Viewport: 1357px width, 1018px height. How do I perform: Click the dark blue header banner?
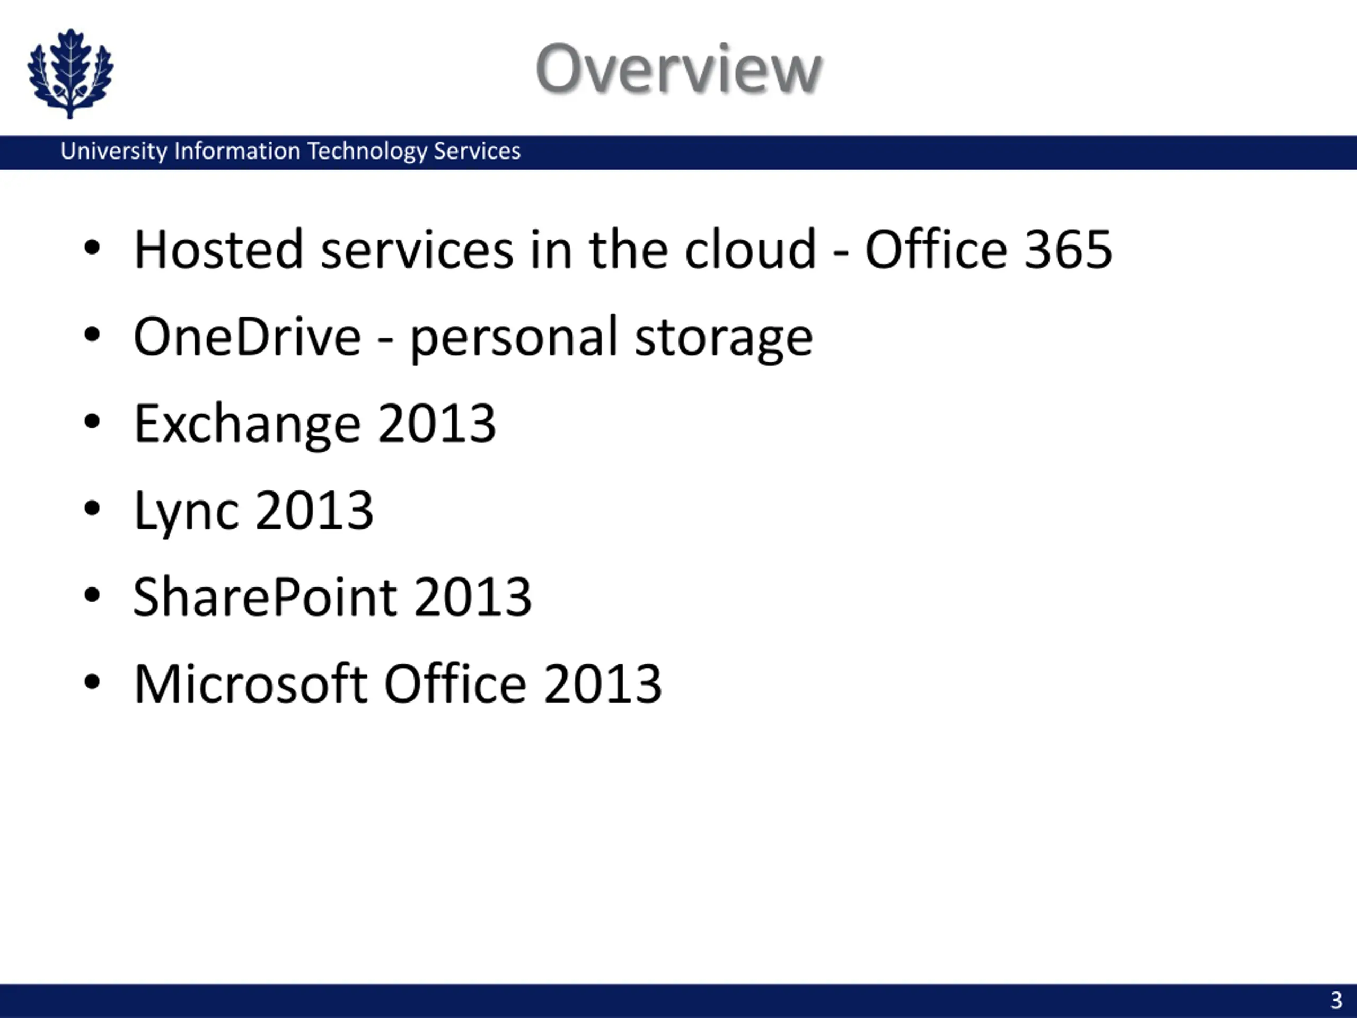tap(678, 152)
